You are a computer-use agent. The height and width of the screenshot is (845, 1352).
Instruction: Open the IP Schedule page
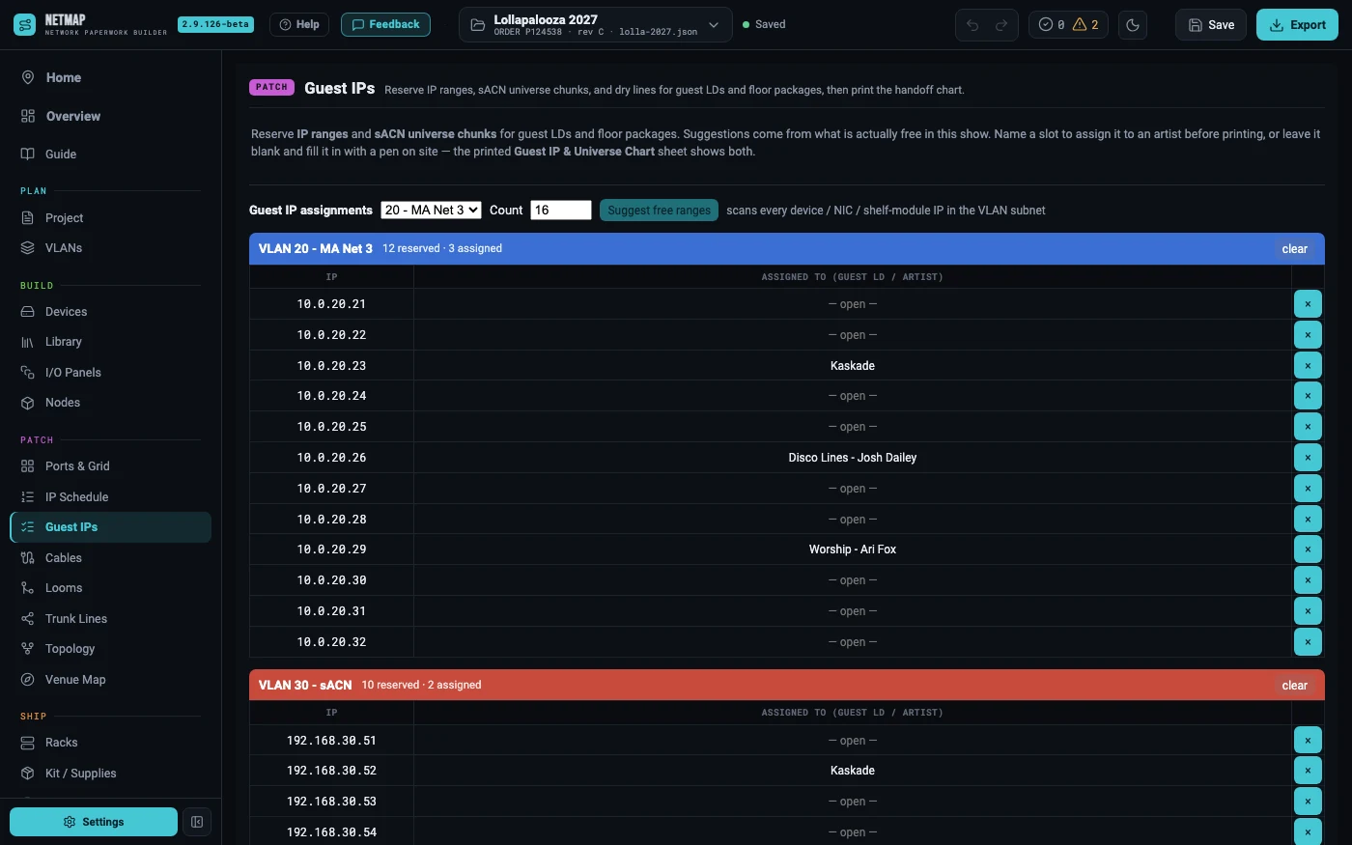pyautogui.click(x=110, y=497)
